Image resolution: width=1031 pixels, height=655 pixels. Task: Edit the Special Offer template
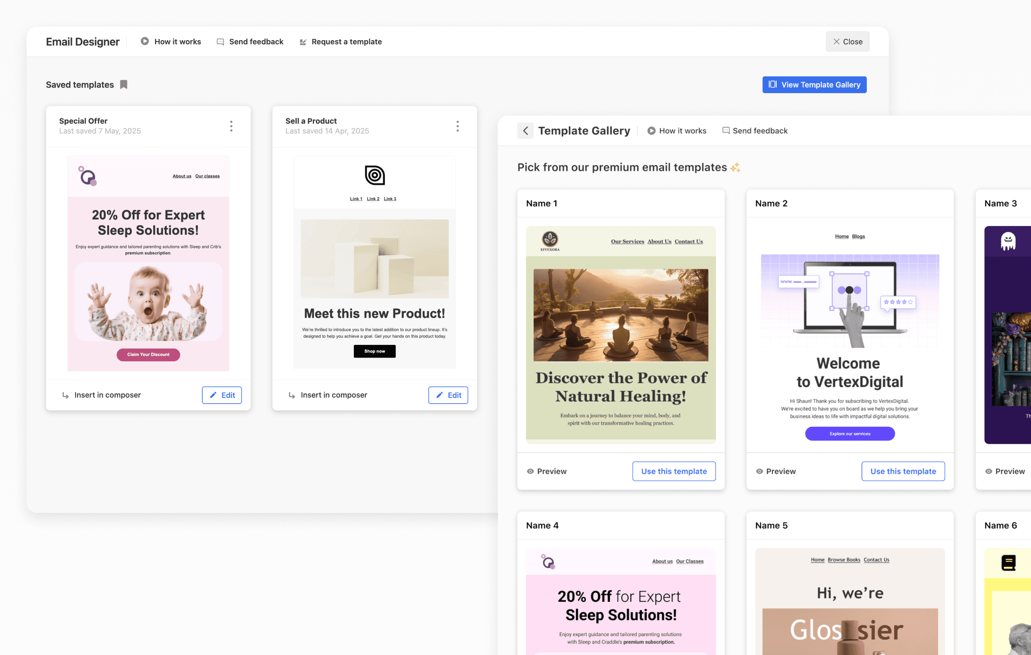[222, 395]
